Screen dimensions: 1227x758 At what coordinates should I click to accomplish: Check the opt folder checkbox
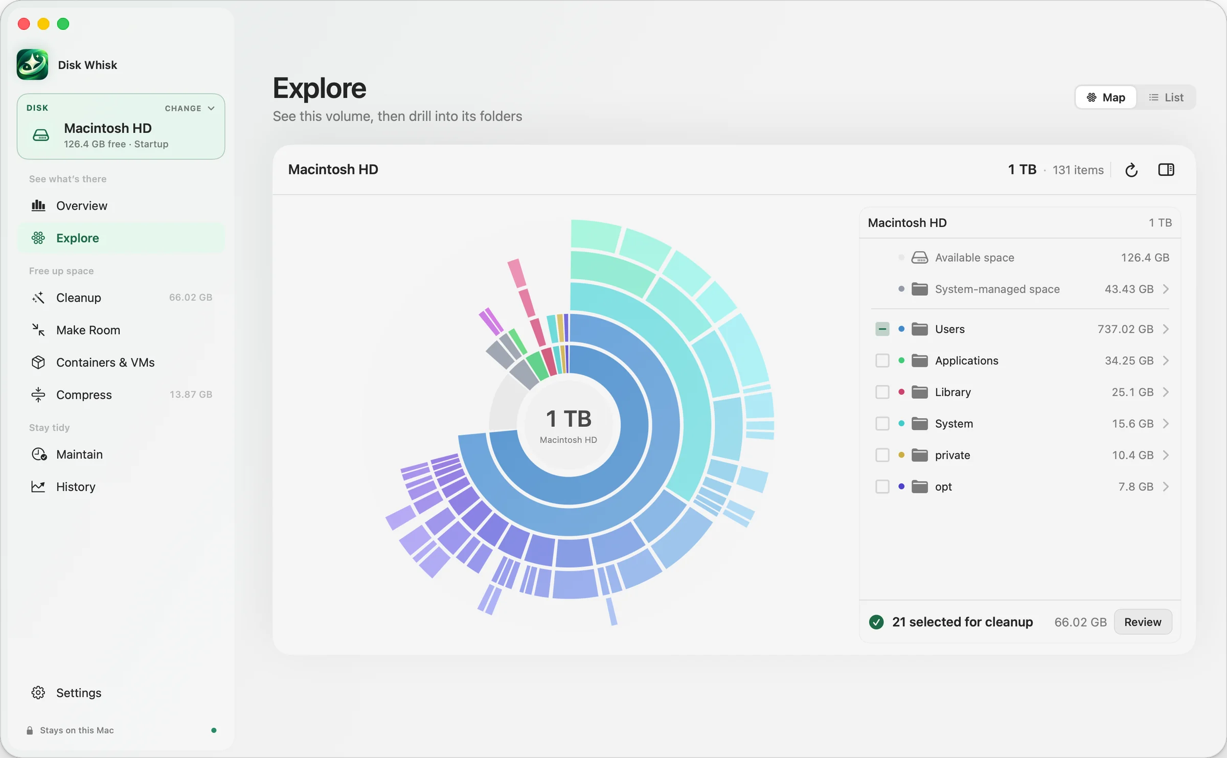(882, 487)
